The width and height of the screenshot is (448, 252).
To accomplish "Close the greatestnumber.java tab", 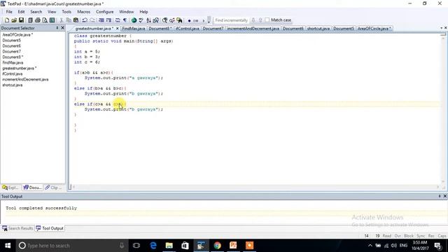I will 117,29.
